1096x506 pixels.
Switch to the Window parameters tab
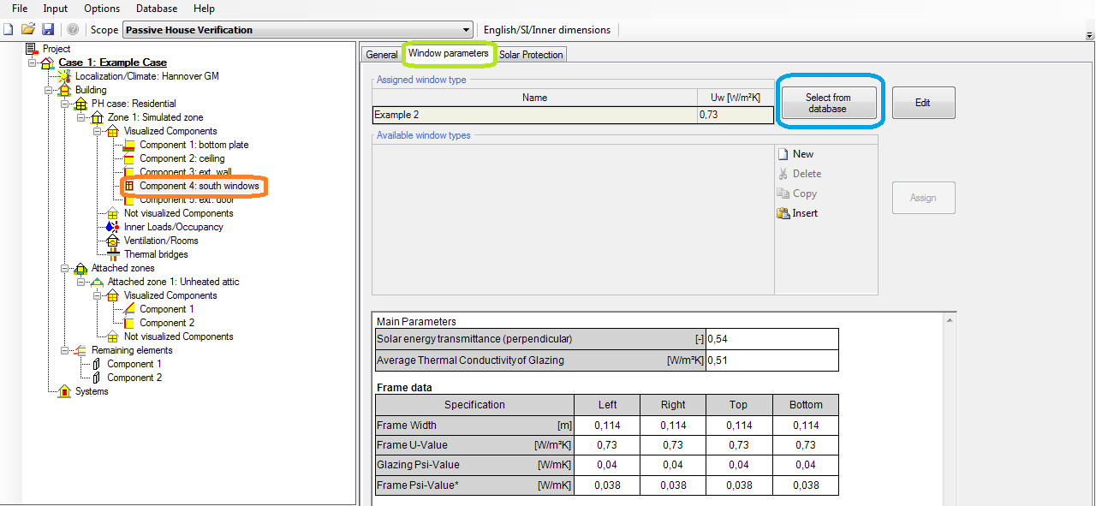[x=449, y=53]
